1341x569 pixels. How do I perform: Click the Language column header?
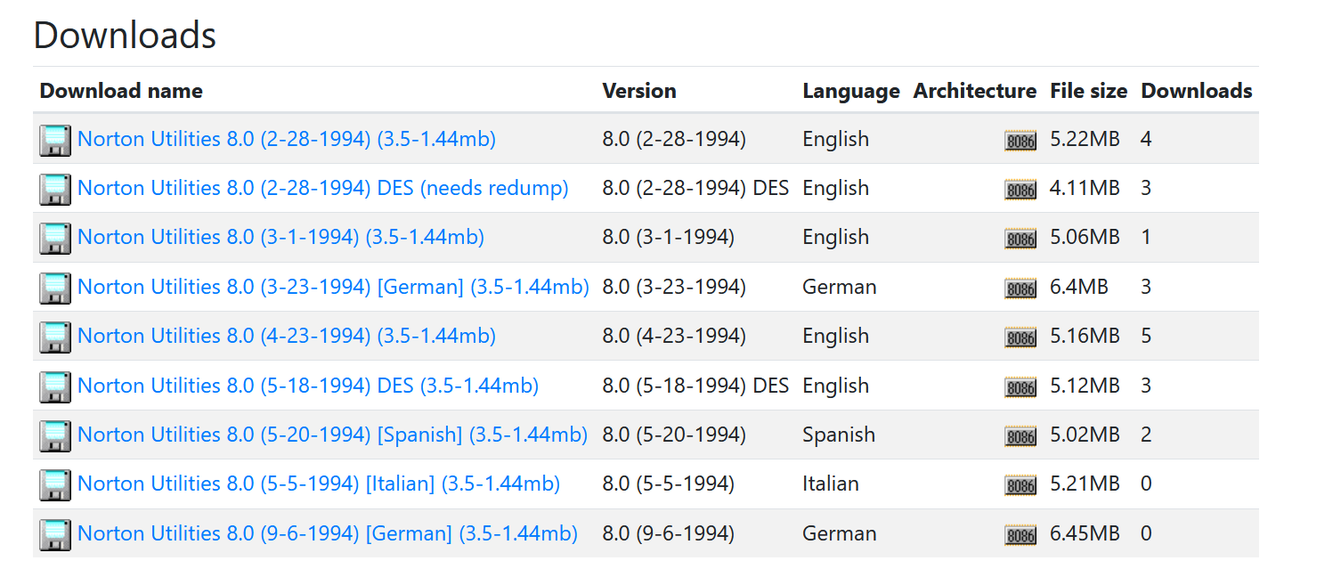(851, 91)
